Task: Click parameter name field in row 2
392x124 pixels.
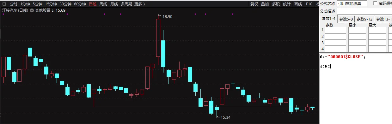Action: coord(335,36)
